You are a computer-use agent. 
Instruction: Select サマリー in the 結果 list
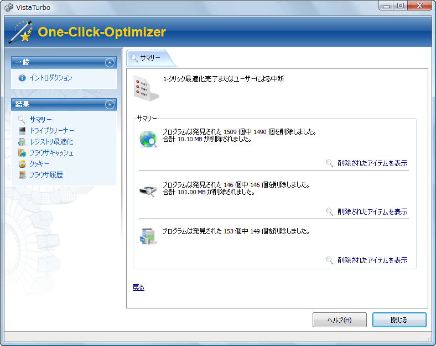point(40,120)
